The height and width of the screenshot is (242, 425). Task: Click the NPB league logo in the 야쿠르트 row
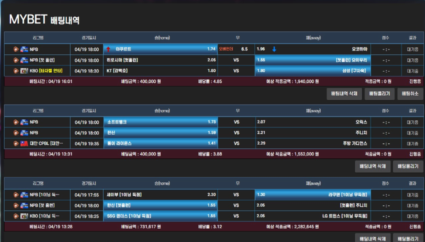coord(24,49)
